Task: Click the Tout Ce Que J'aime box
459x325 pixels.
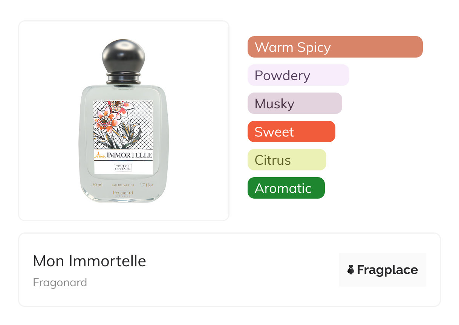Action: coord(123,167)
